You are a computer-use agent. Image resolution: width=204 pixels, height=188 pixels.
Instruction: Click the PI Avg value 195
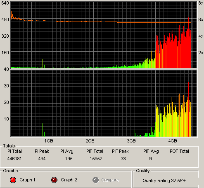[69, 159]
